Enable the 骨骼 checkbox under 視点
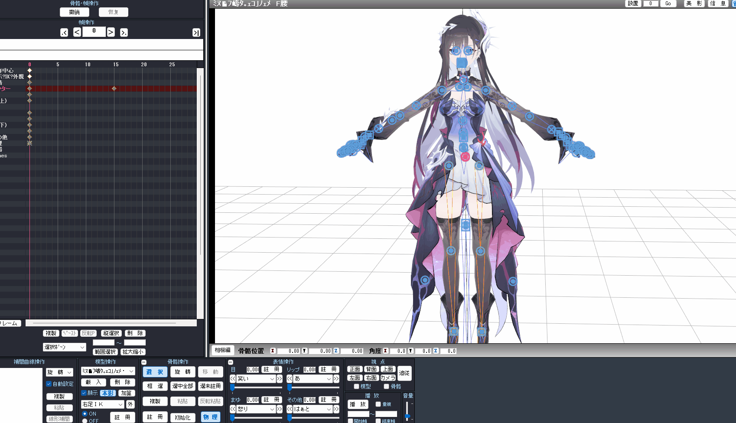The width and height of the screenshot is (736, 423). [386, 387]
